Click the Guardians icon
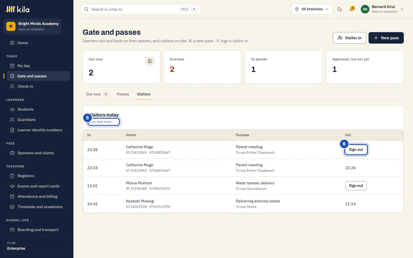413x258 pixels. tap(12, 120)
